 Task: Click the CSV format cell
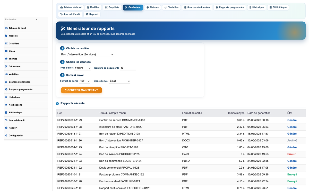click(185, 147)
